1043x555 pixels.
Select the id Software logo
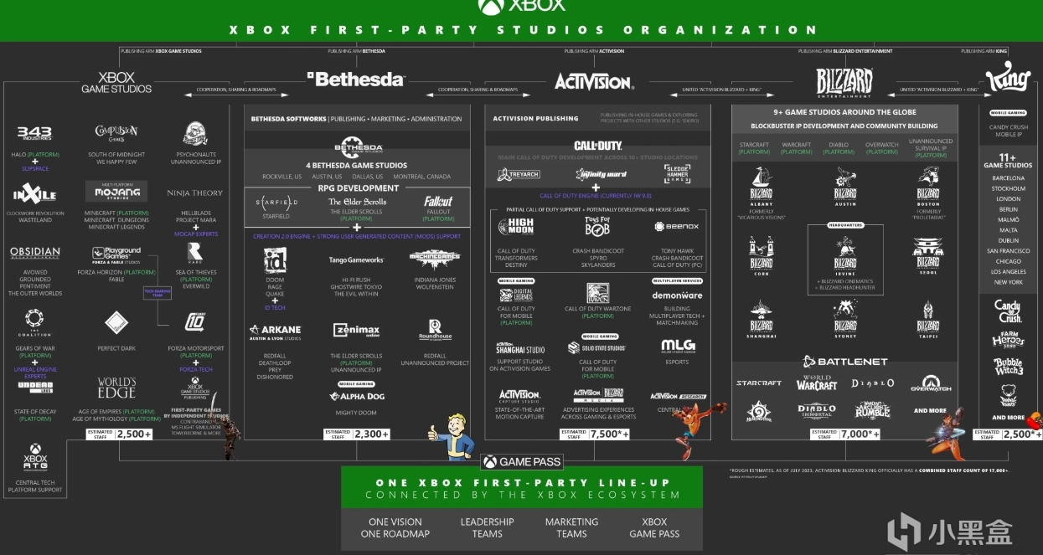(276, 261)
